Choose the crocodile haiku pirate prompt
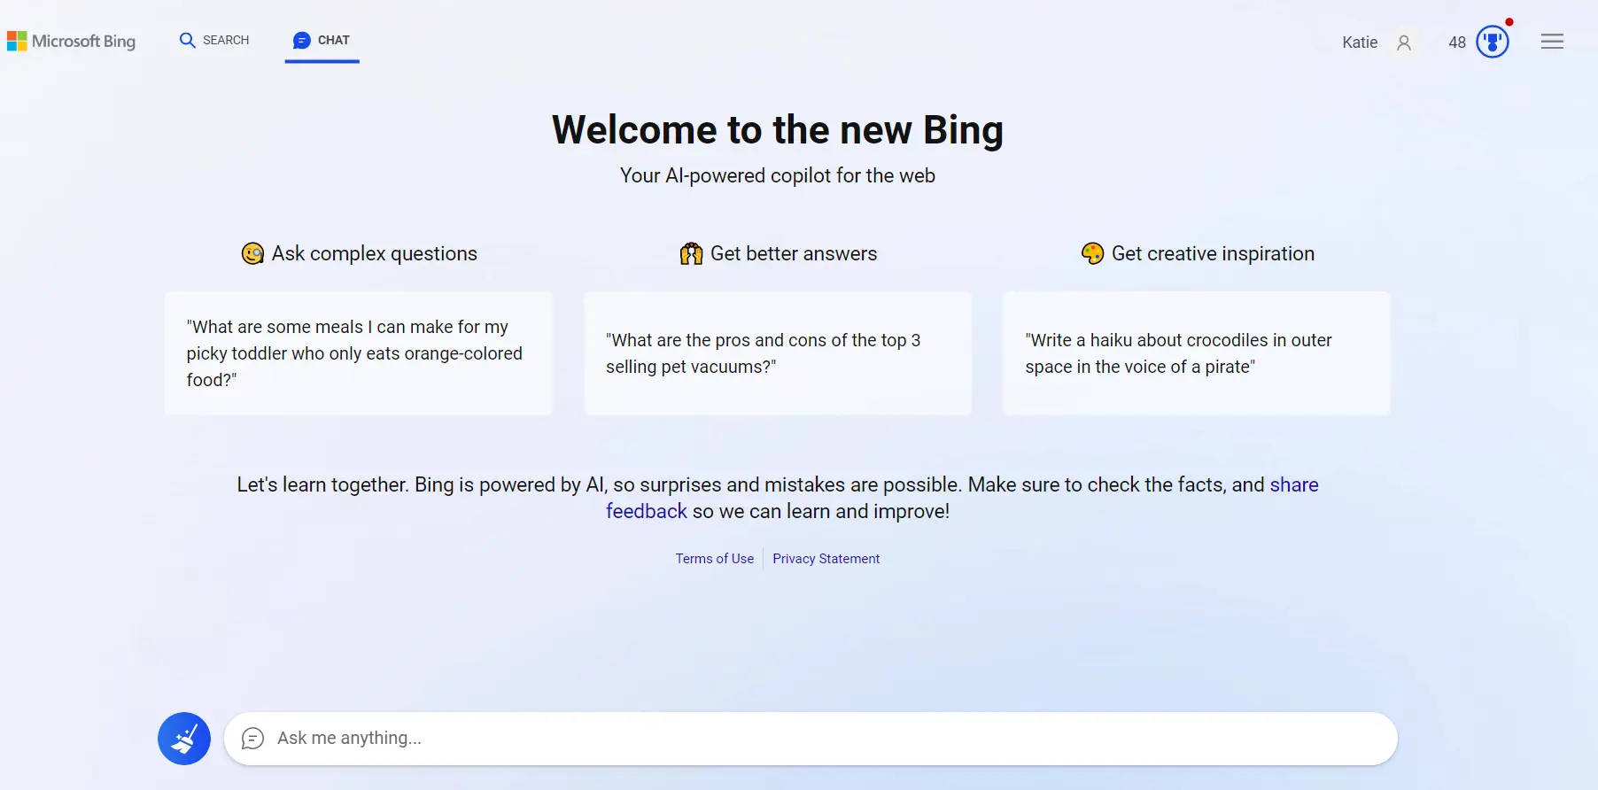1598x790 pixels. click(1197, 353)
